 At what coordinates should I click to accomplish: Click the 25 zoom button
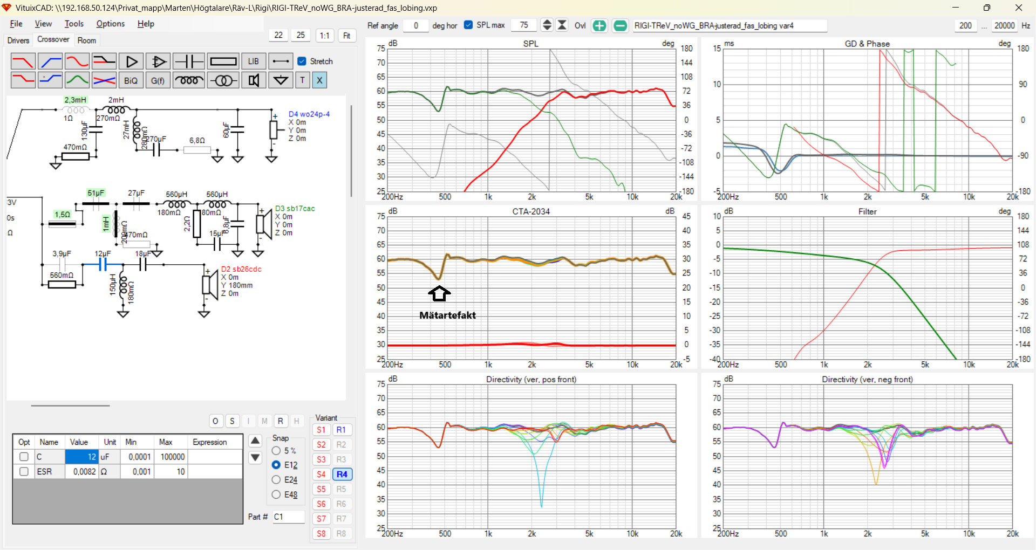(x=301, y=35)
